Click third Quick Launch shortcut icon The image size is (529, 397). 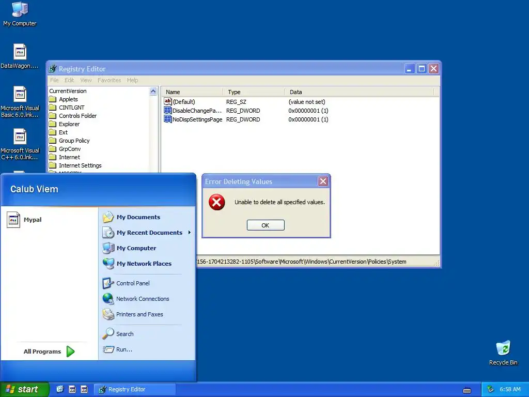pyautogui.click(x=84, y=389)
